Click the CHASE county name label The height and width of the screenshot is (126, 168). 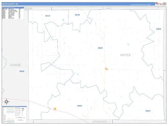tap(15, 65)
